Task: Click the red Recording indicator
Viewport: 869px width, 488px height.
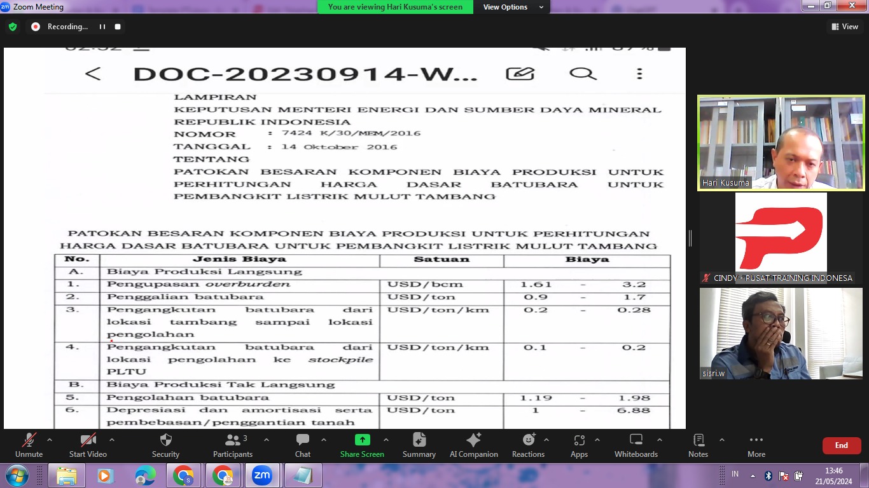Action: point(36,27)
